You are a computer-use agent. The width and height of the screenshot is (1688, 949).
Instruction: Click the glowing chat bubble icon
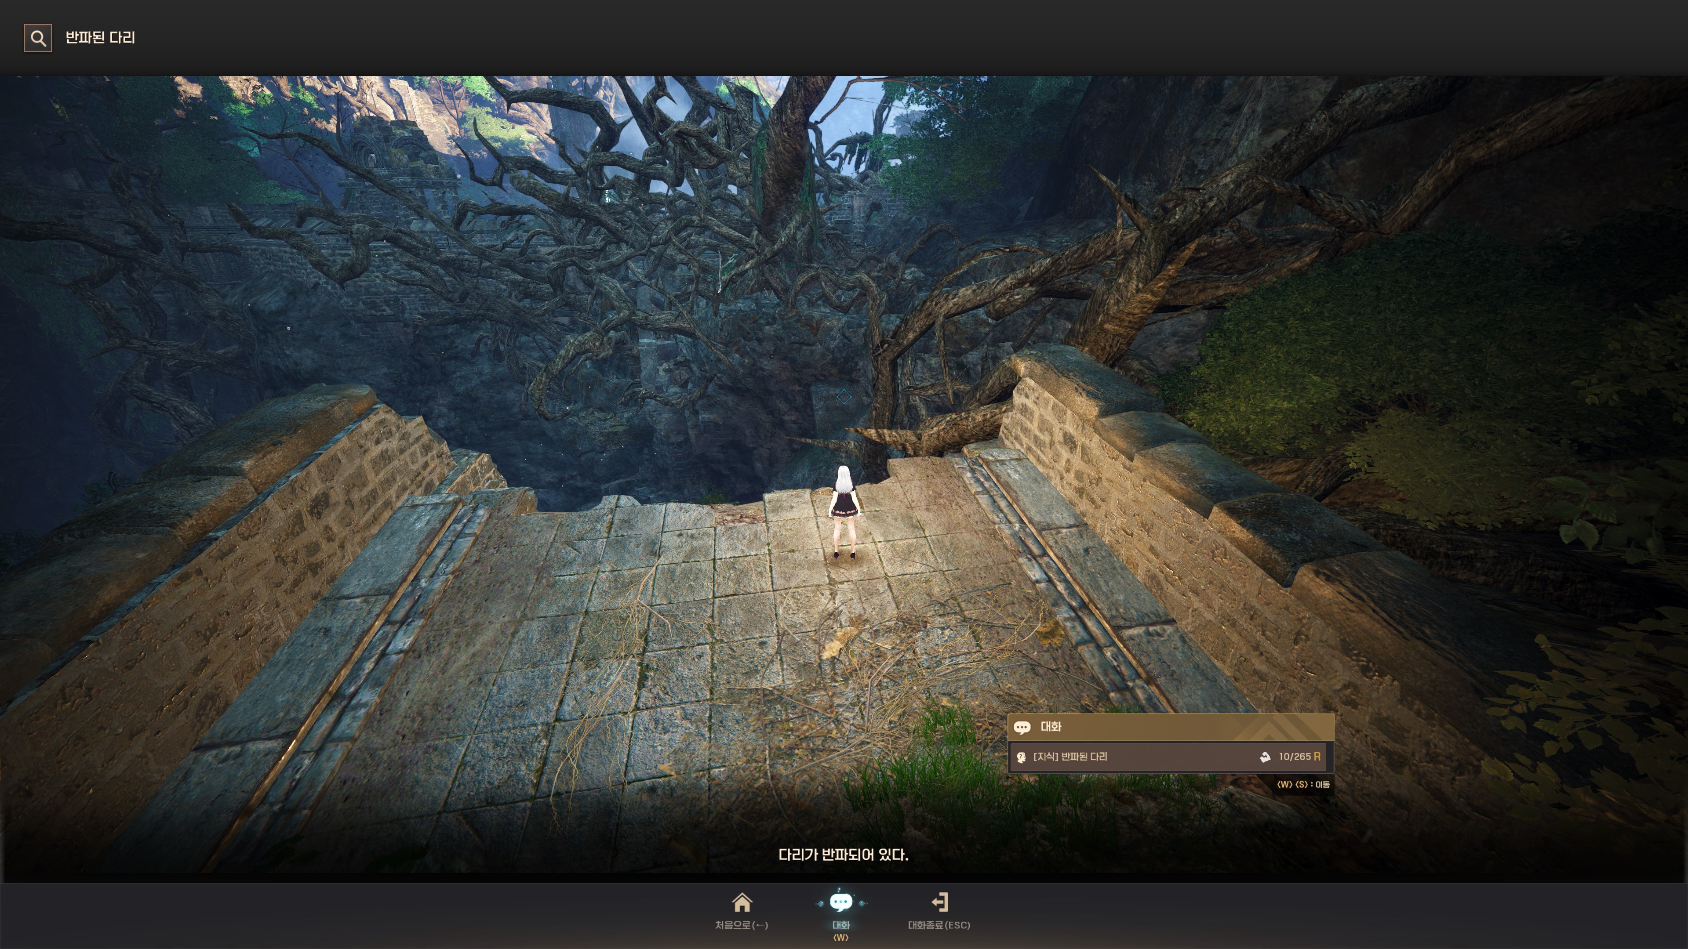tap(841, 902)
